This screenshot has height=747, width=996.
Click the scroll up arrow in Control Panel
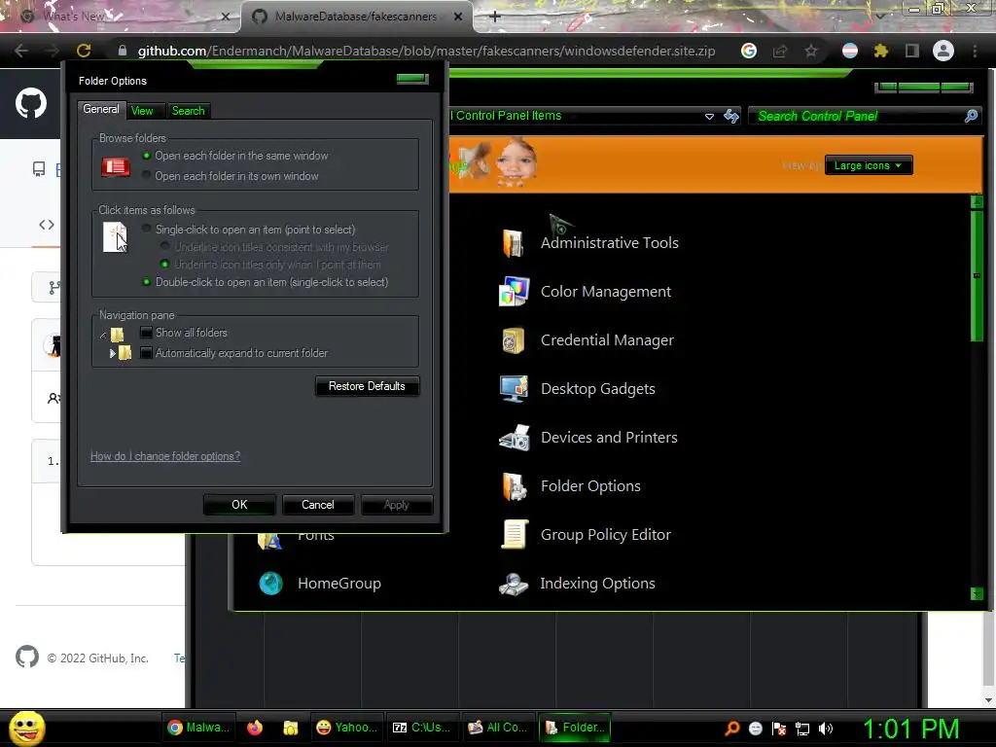pyautogui.click(x=977, y=202)
